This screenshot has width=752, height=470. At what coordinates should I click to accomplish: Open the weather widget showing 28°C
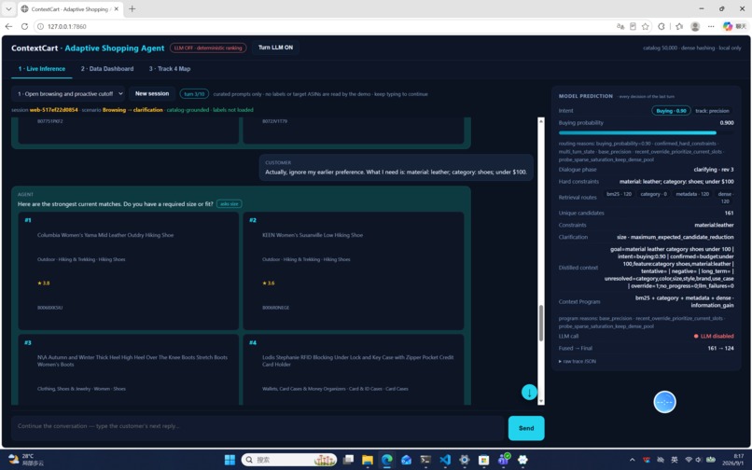[x=26, y=460]
